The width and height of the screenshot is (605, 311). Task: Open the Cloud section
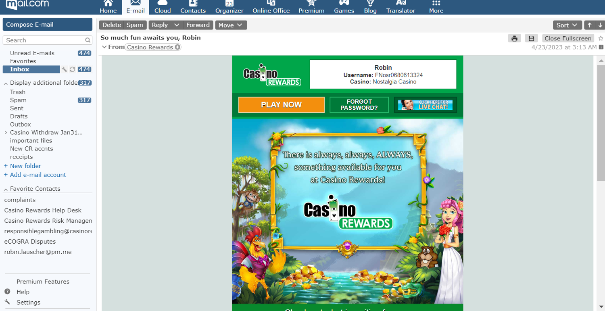point(163,7)
